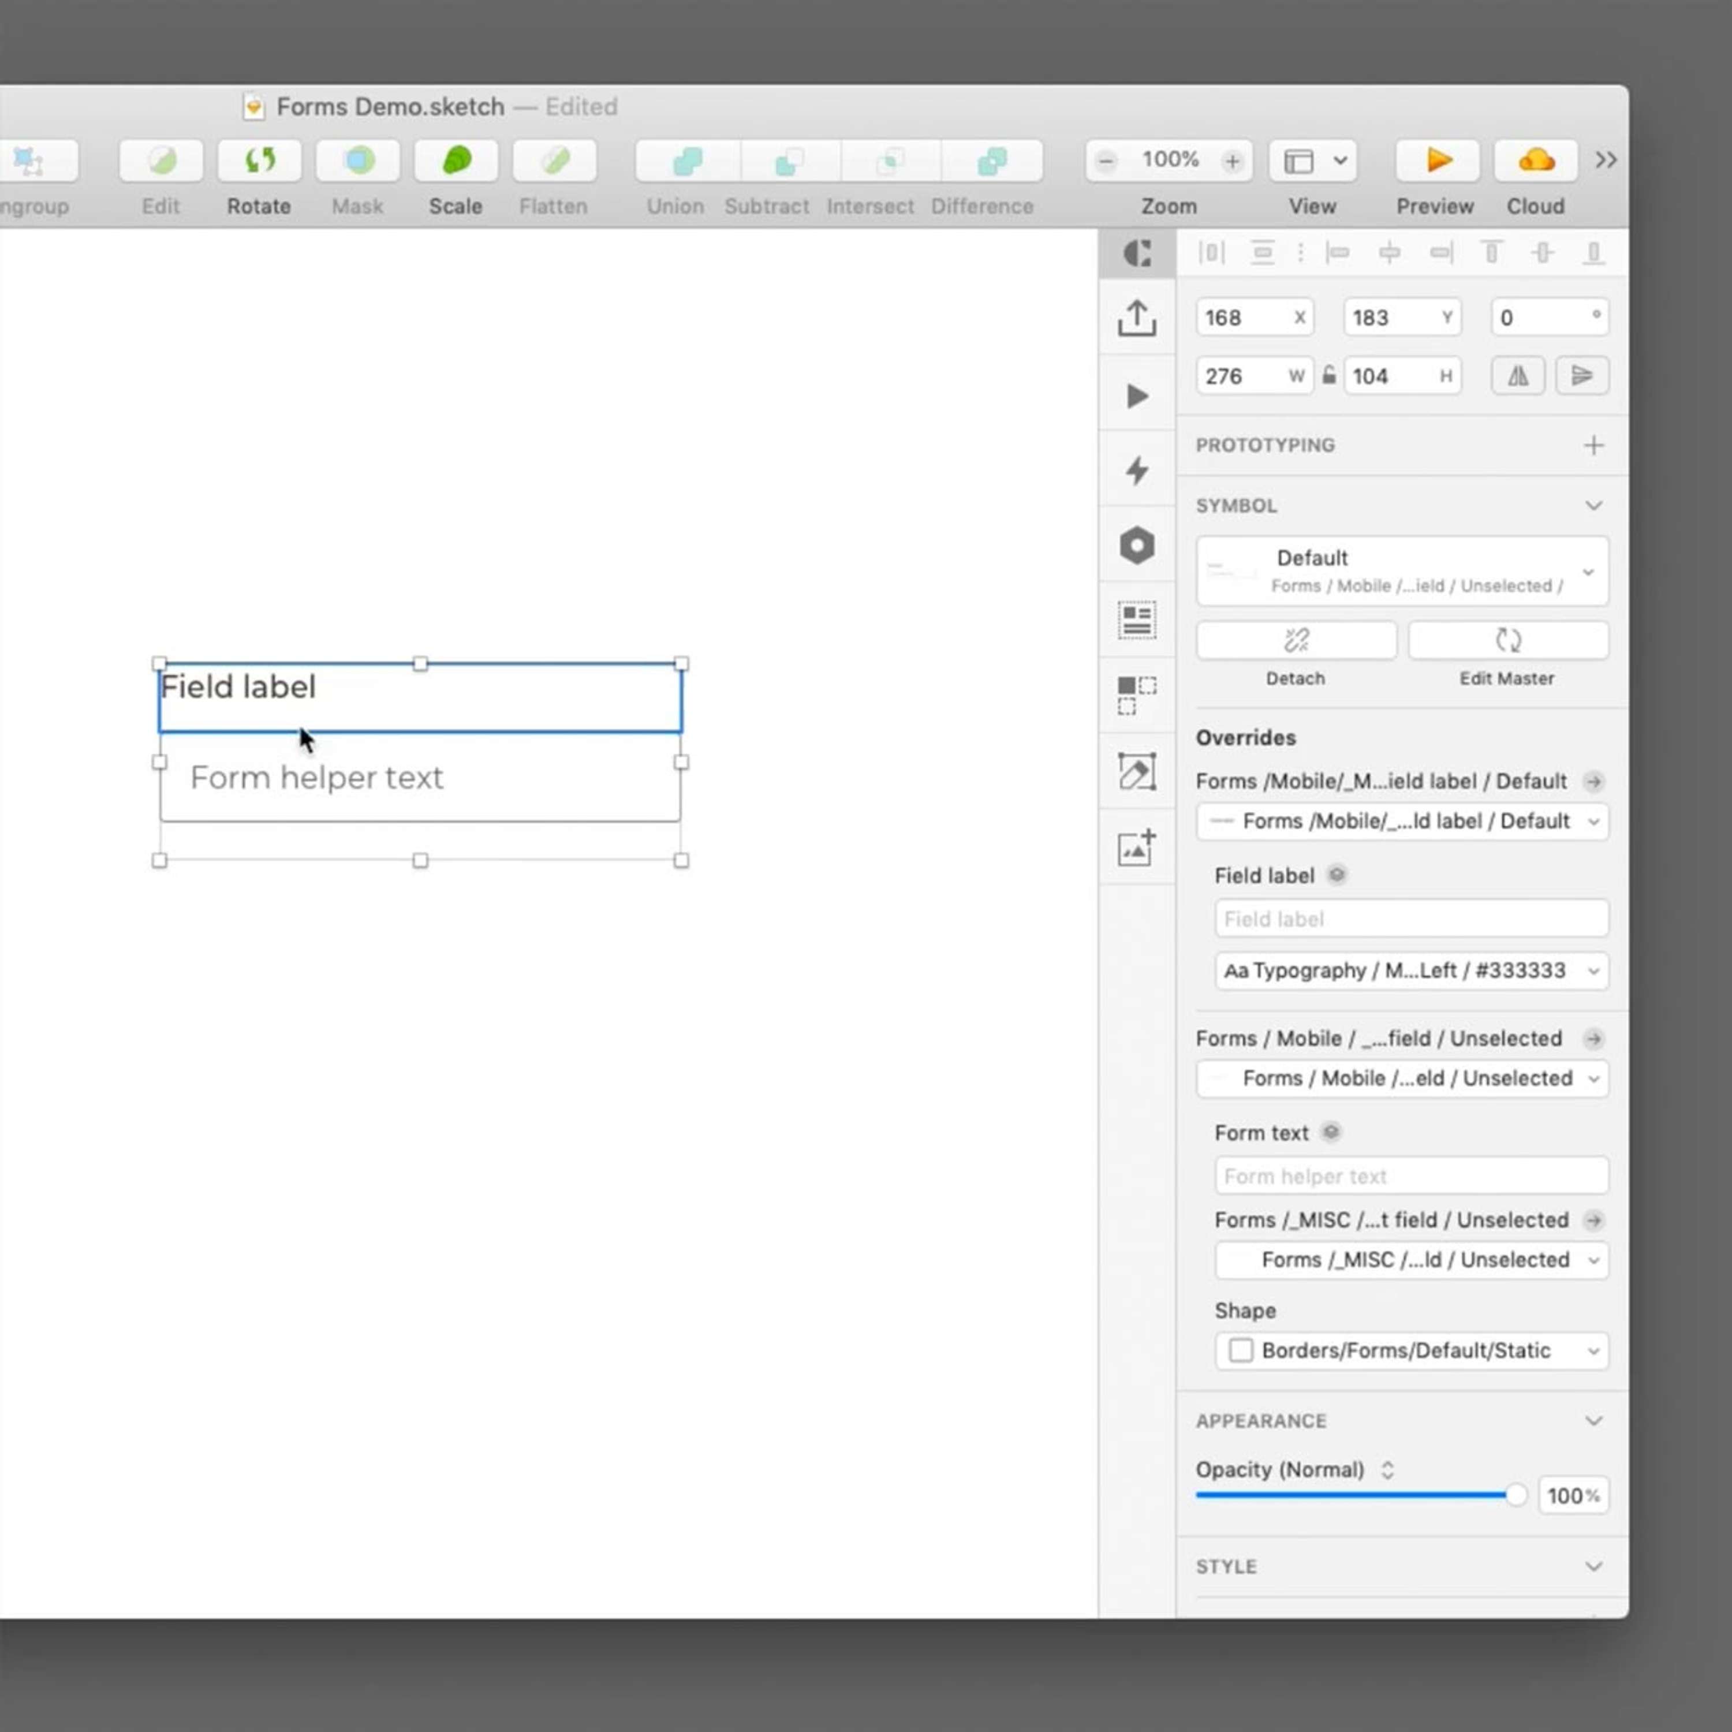Add a prototyping link with the plus
Viewport: 1732px width, 1732px height.
pos(1594,446)
